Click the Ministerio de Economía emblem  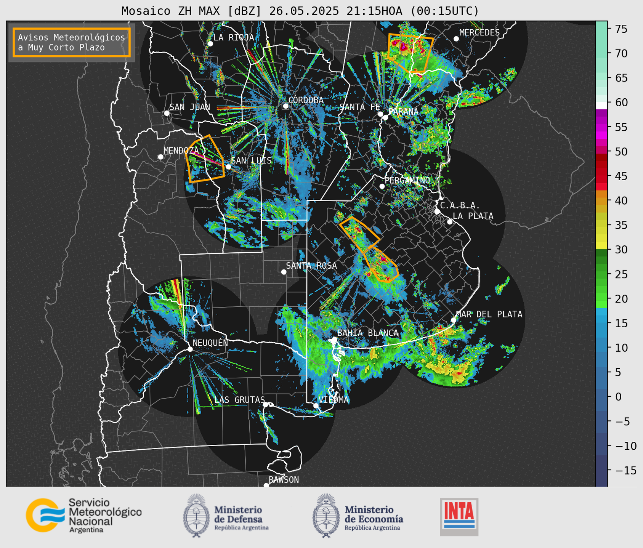[x=326, y=516]
